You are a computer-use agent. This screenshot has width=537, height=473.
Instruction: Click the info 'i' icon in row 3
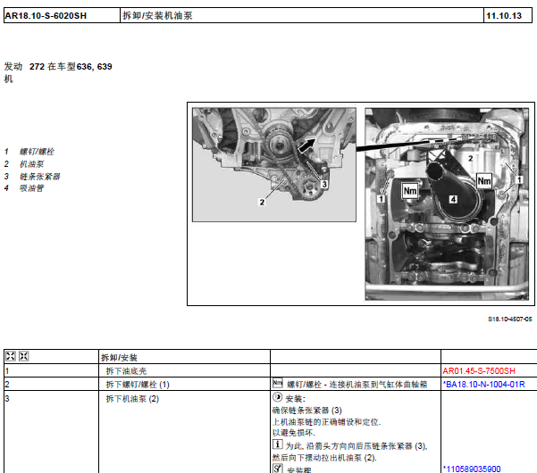point(277,444)
